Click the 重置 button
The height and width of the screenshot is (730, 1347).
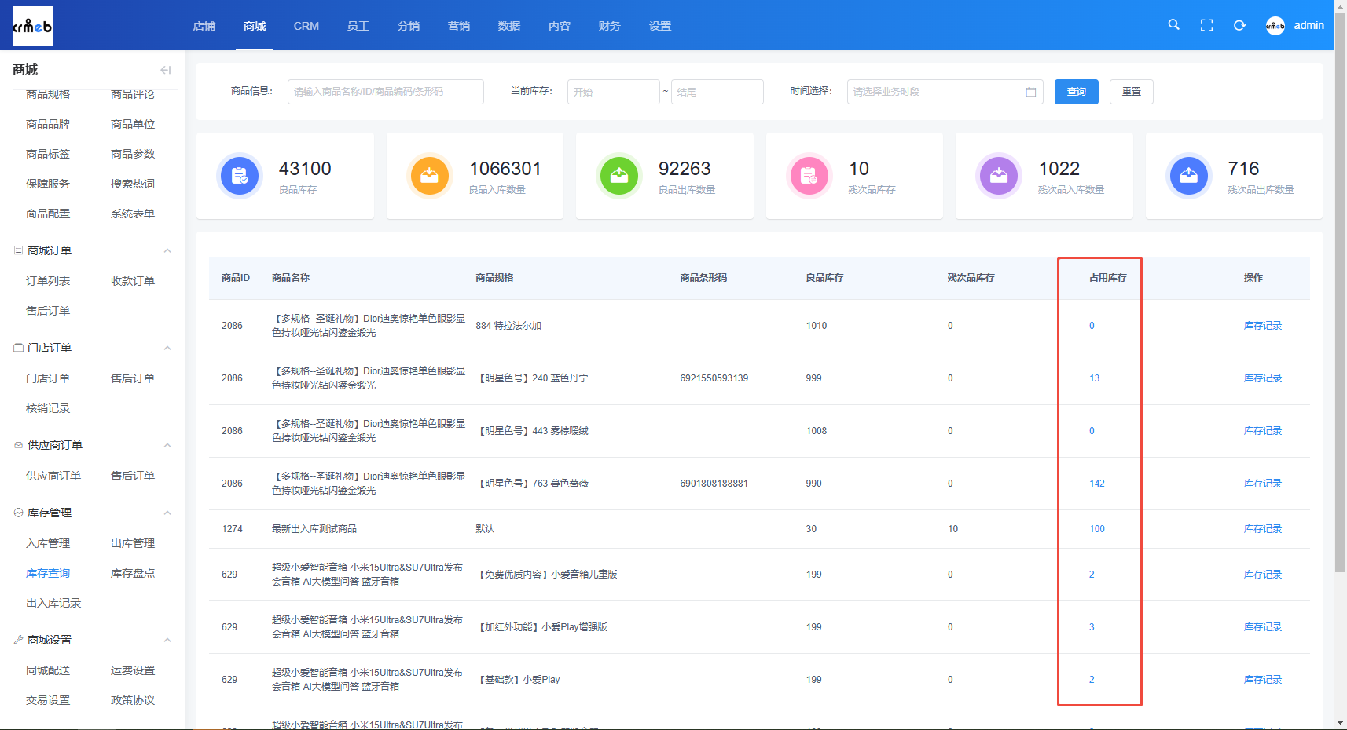click(x=1131, y=92)
